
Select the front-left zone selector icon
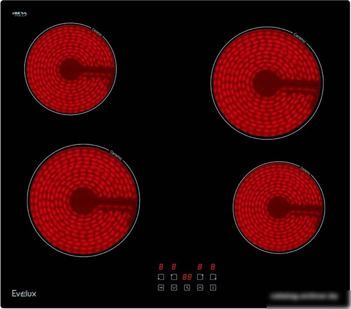point(161,277)
